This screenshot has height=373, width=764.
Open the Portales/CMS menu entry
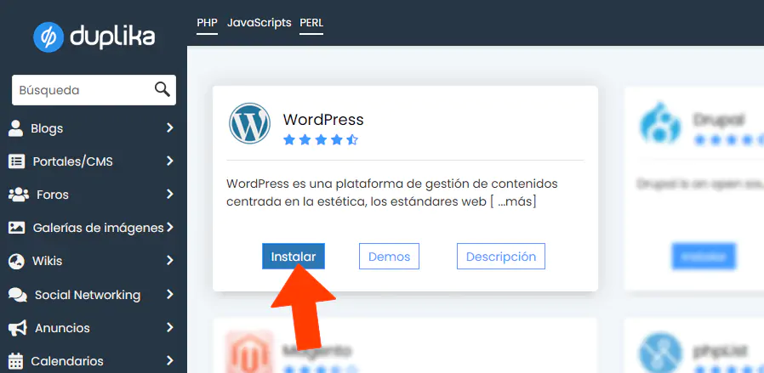[72, 161]
